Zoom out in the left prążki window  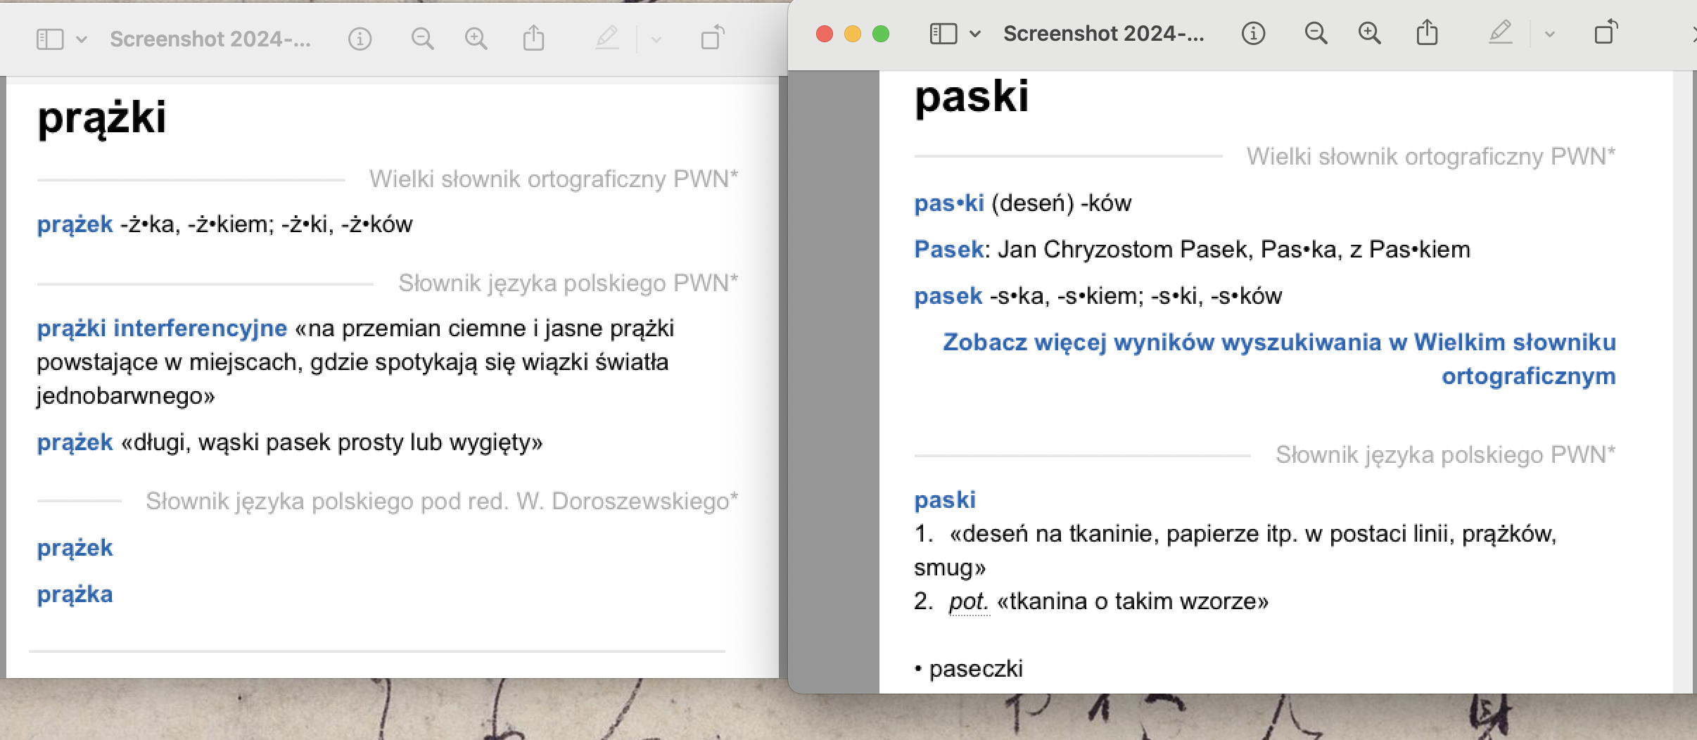pyautogui.click(x=422, y=39)
